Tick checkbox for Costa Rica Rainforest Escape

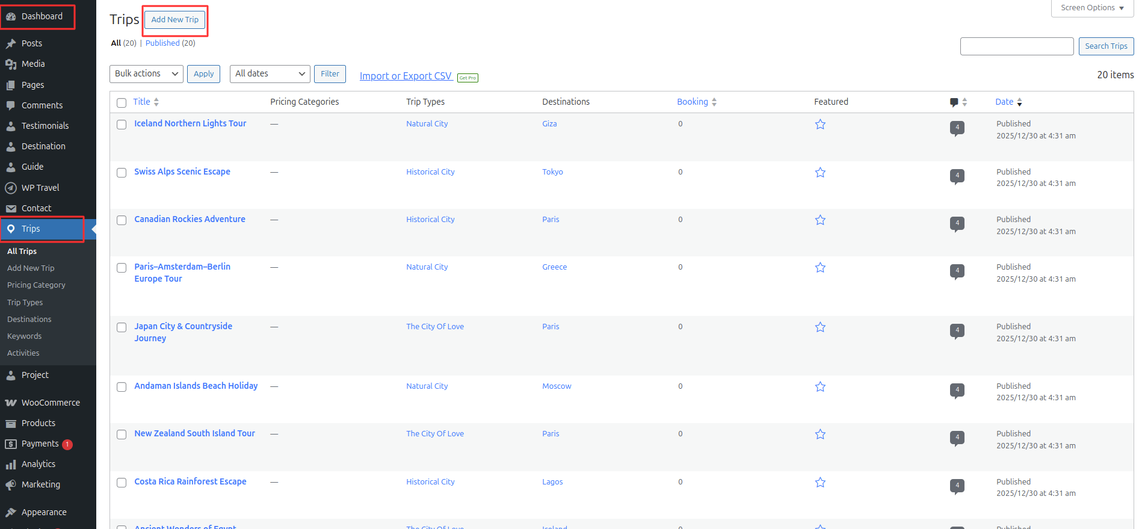tap(122, 483)
